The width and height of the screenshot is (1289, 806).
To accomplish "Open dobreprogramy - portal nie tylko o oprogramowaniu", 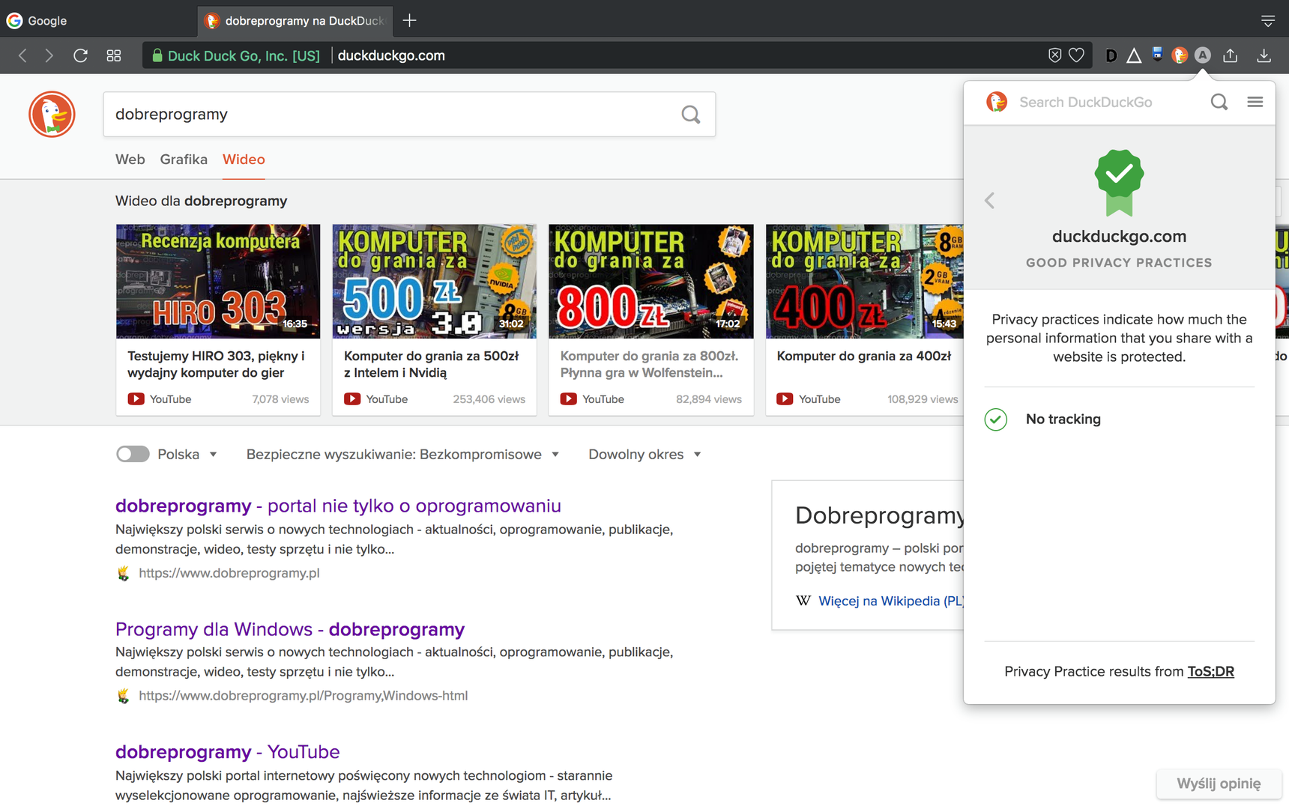I will pyautogui.click(x=338, y=506).
